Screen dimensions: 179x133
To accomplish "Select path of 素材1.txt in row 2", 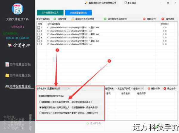I will (70, 31).
